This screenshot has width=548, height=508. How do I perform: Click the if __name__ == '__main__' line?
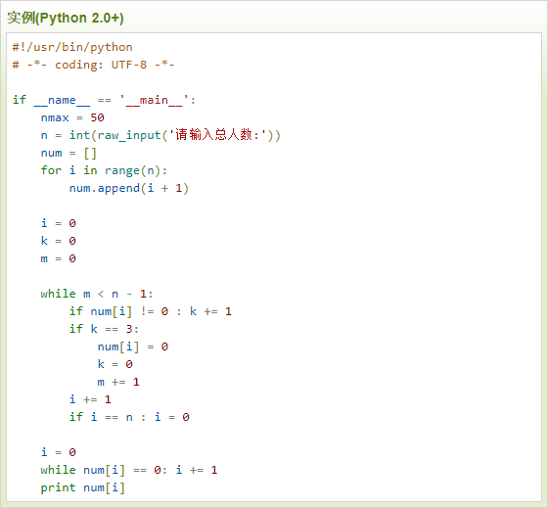tap(104, 100)
